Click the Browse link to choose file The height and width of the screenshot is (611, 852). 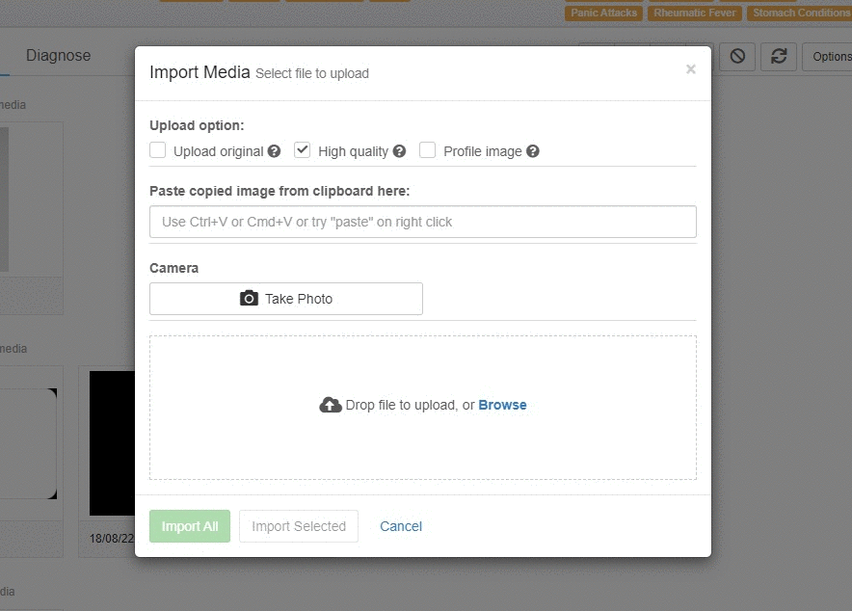pyautogui.click(x=502, y=405)
